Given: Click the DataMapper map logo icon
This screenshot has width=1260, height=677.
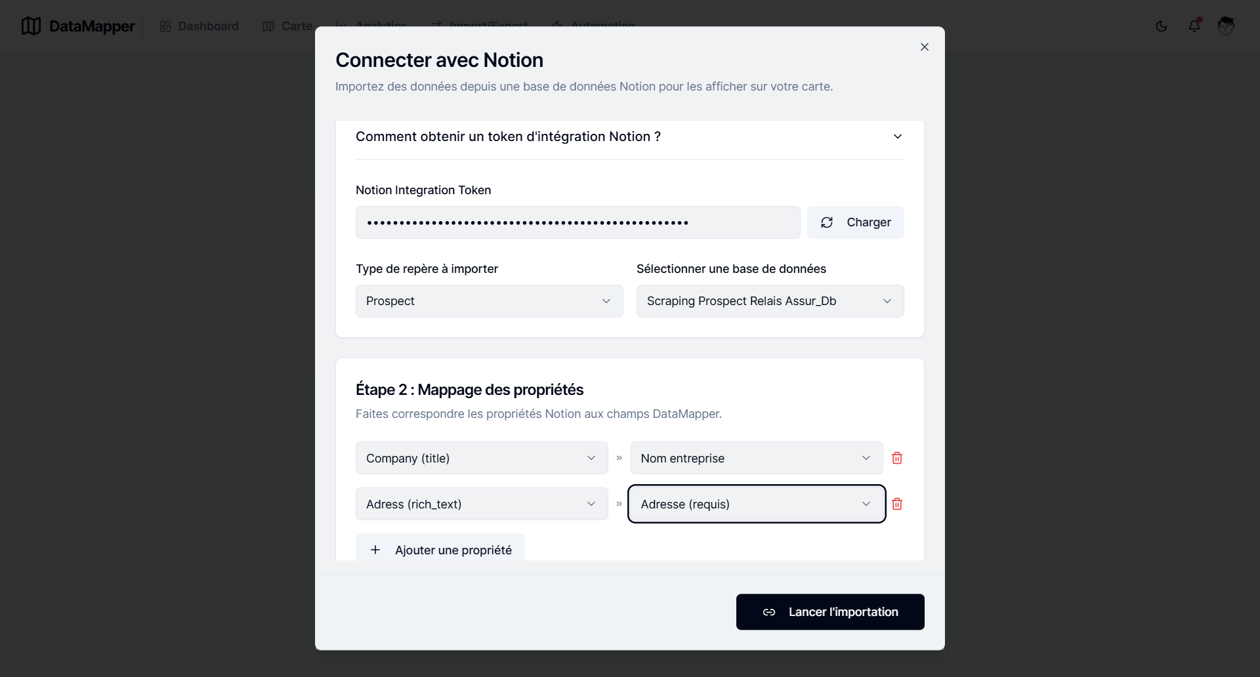Looking at the screenshot, I should click(x=30, y=26).
